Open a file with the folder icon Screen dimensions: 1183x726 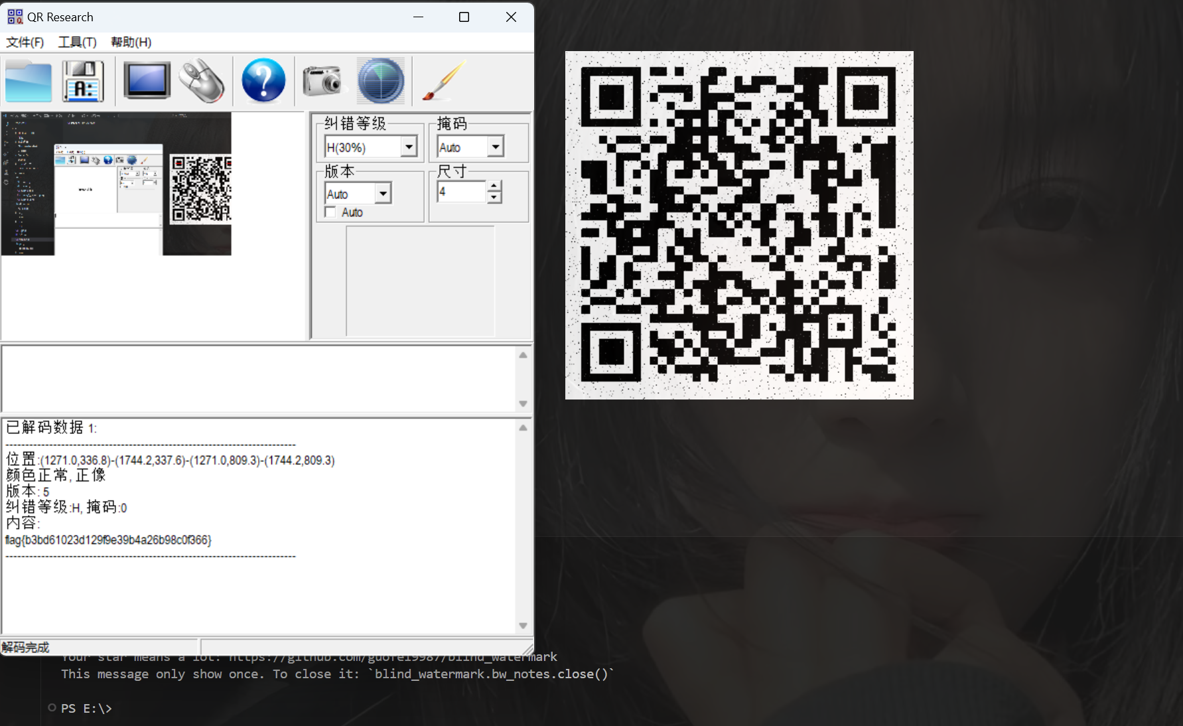[x=29, y=81]
